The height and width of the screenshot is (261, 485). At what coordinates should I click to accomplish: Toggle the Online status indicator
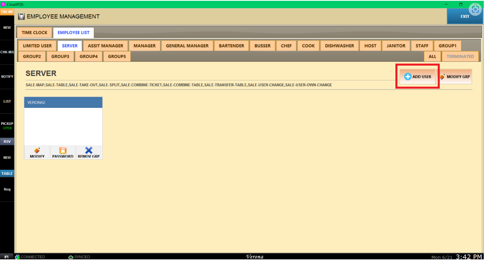pyautogui.click(x=7, y=12)
